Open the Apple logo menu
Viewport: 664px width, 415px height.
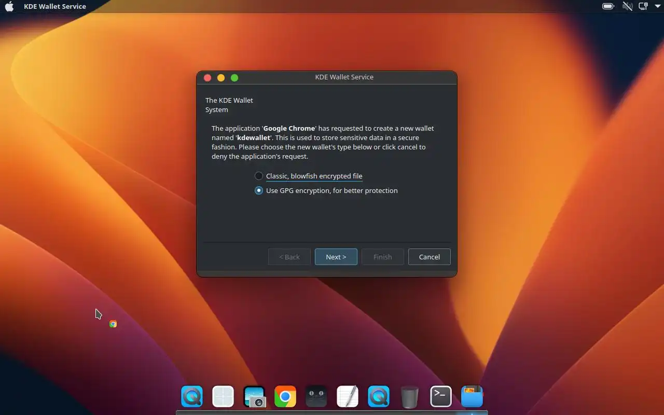click(x=9, y=6)
